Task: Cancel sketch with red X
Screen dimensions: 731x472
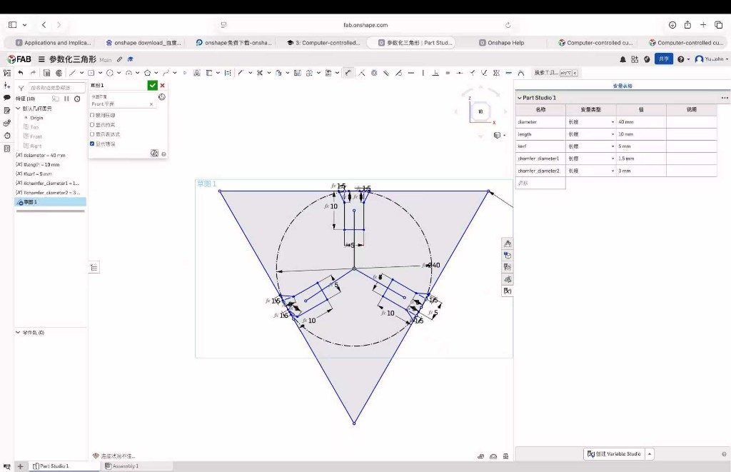Action: 162,86
